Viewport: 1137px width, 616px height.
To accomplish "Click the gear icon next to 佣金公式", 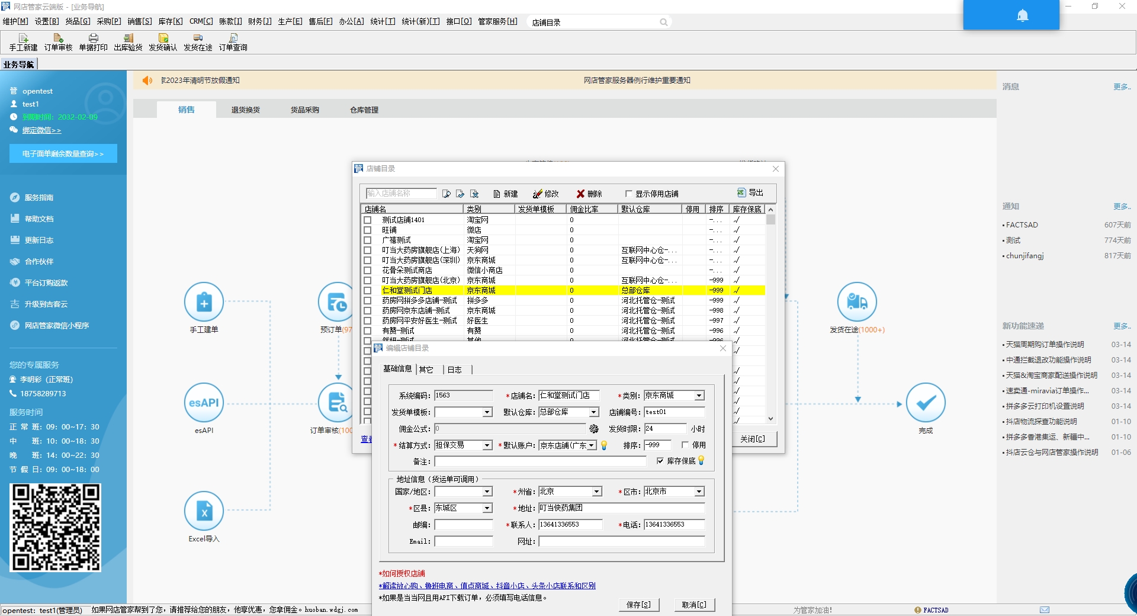I will point(593,429).
